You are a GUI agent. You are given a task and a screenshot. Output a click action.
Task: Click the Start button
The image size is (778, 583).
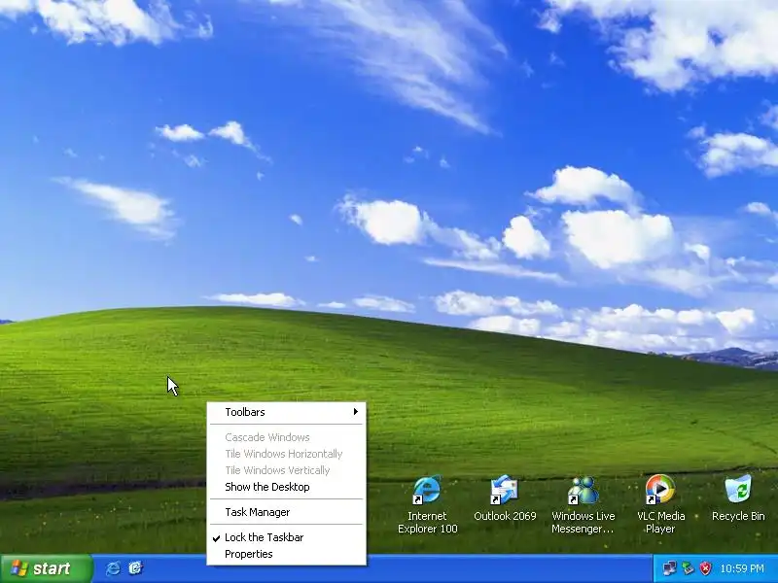tap(47, 568)
